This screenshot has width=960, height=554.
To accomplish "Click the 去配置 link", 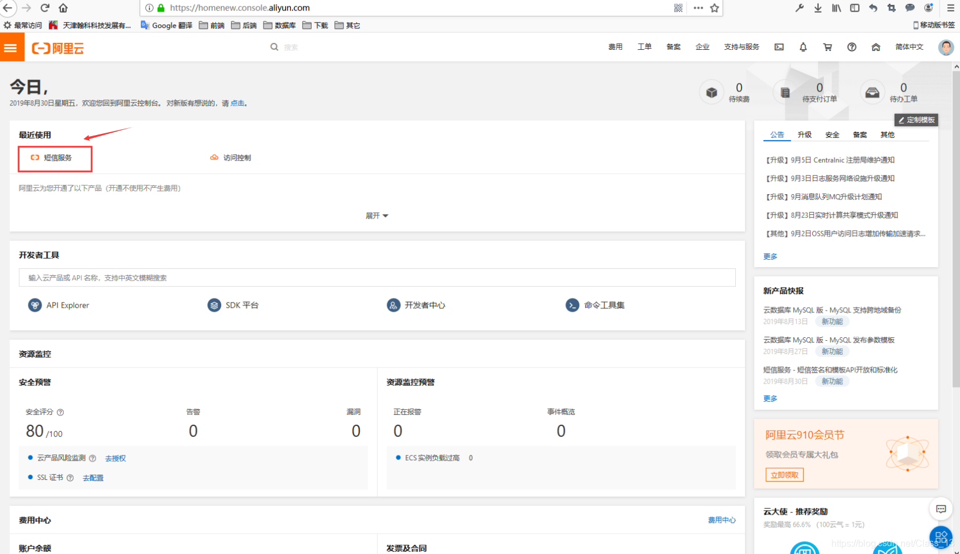I will point(93,478).
